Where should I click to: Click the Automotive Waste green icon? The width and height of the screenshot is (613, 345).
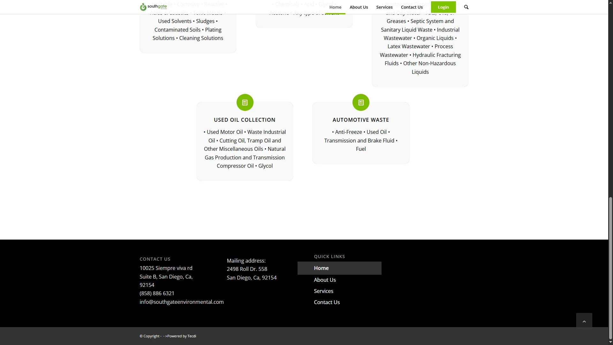tap(361, 103)
